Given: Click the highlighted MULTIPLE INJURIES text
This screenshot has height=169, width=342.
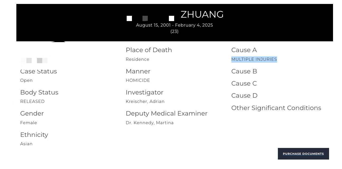Looking at the screenshot, I should click(x=254, y=59).
